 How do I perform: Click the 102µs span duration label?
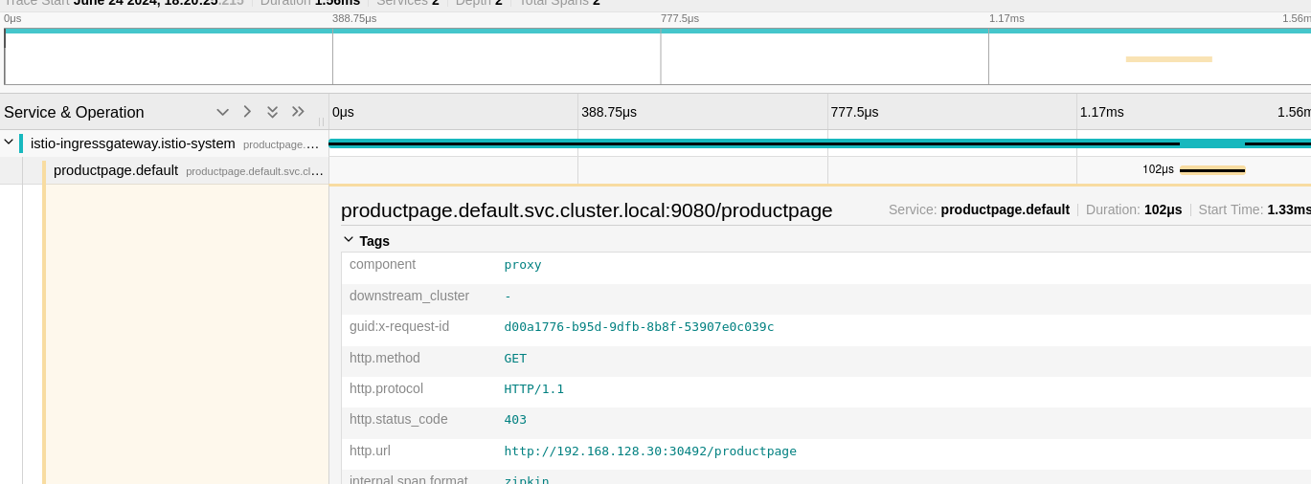click(x=1158, y=169)
